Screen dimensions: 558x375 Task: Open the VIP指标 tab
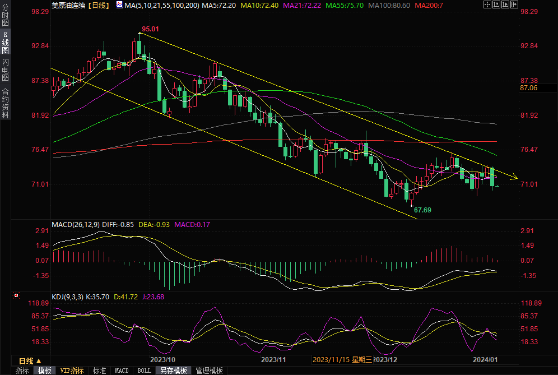coord(72,371)
